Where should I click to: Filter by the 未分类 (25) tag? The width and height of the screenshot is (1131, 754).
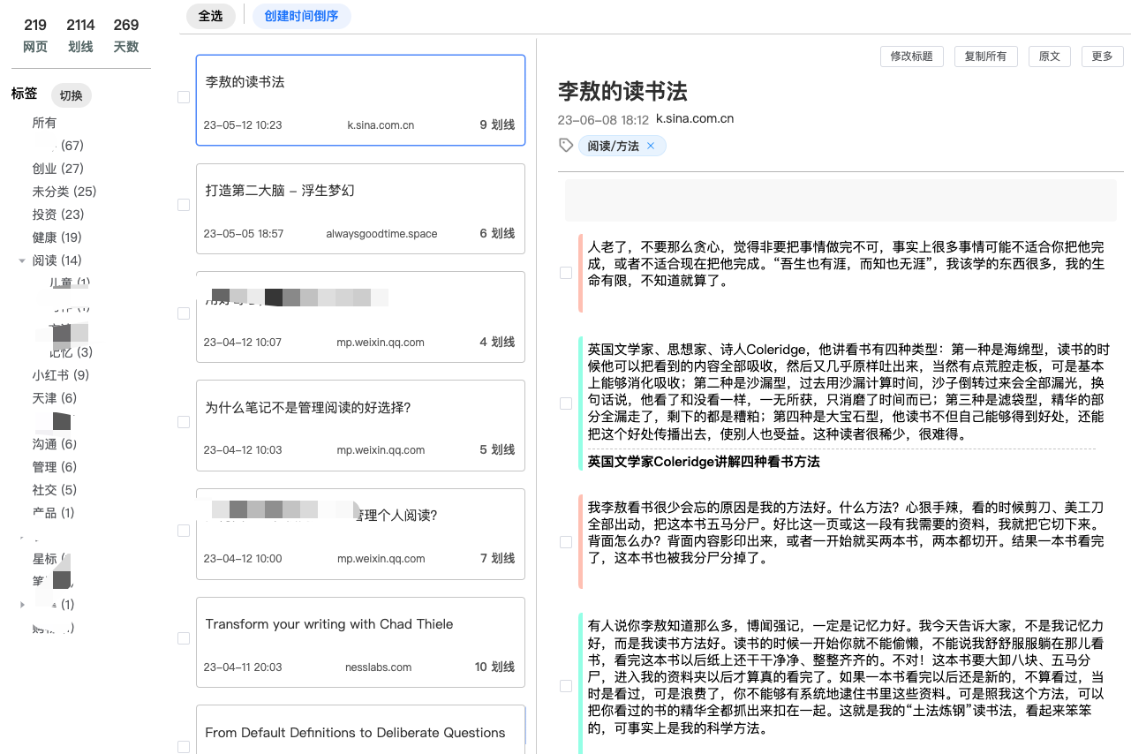64,192
